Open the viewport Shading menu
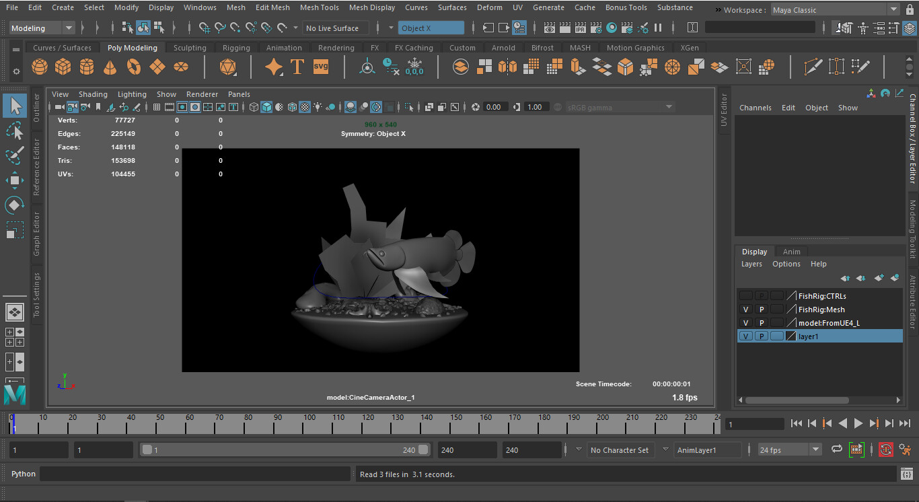Screen dimensions: 919x502 pos(93,94)
